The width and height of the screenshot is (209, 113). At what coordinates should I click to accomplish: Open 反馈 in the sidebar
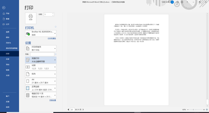point(10,102)
